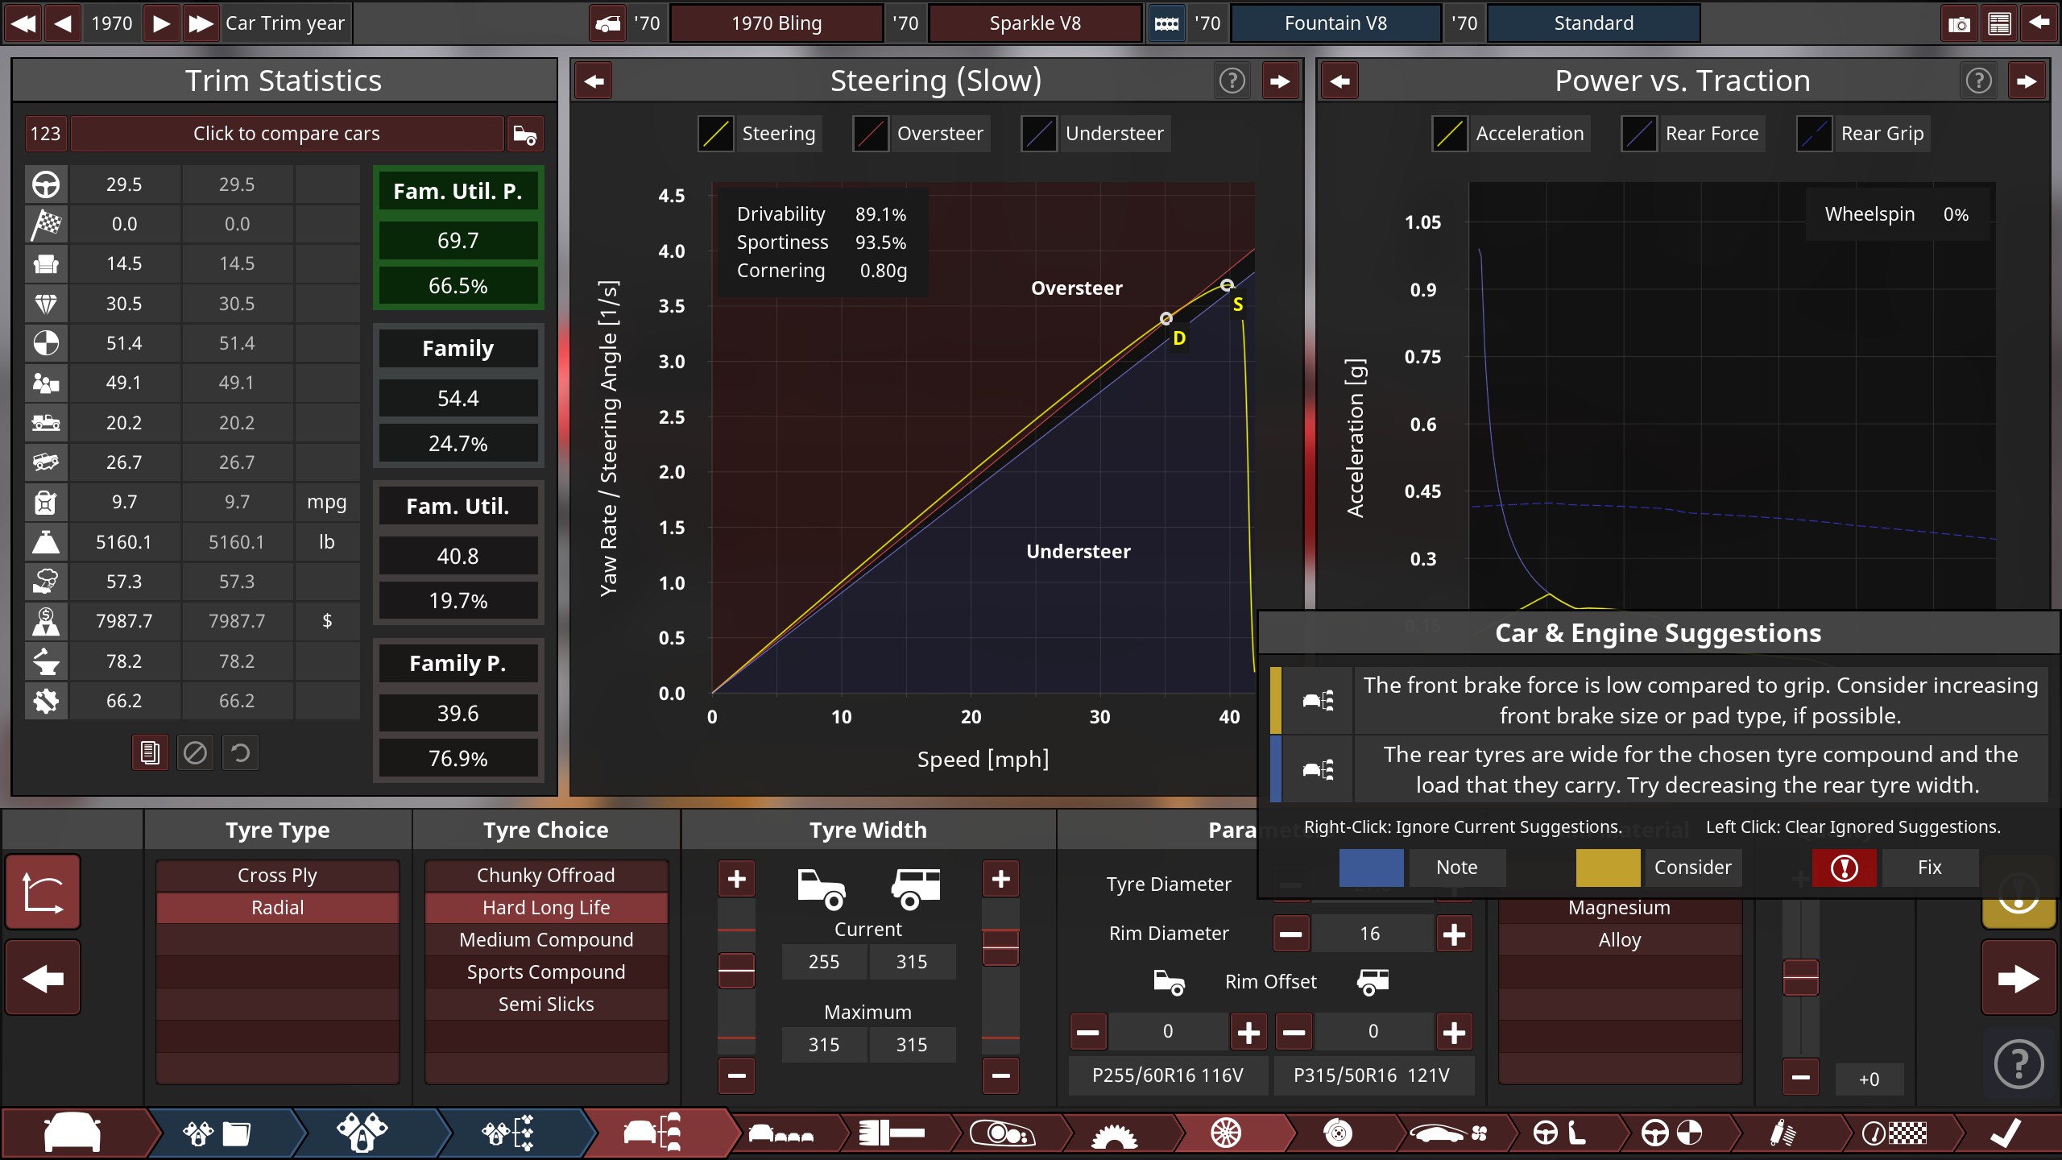Screen dimensions: 2062x1160
Task: Open Steering graph help question mark
Action: [1232, 81]
